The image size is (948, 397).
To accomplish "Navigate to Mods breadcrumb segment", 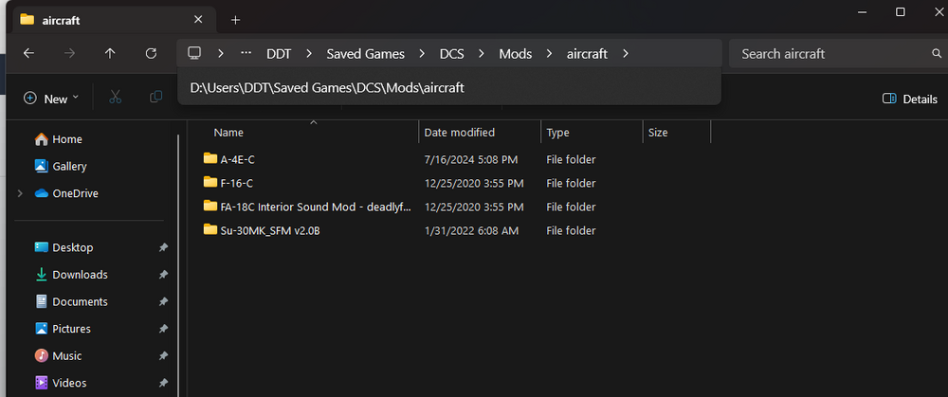I will (x=515, y=54).
